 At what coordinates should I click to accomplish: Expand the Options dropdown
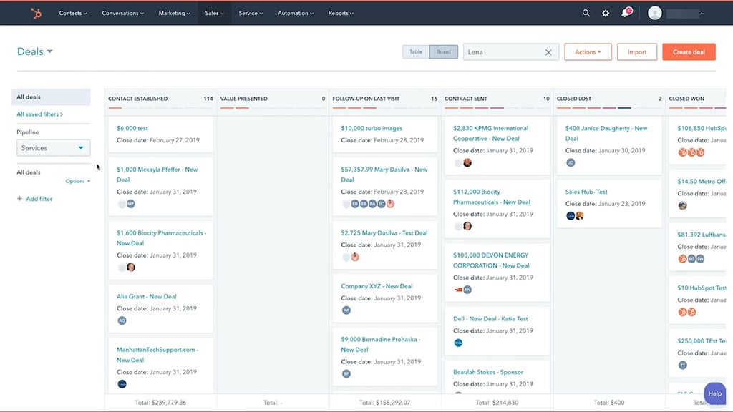(77, 181)
